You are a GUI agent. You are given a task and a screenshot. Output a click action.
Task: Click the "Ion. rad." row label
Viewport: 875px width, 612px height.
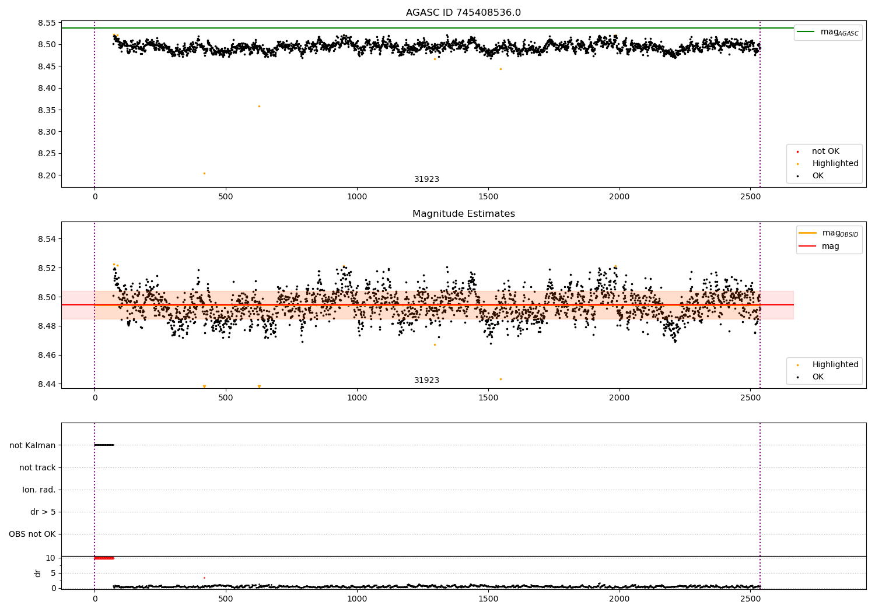(39, 490)
